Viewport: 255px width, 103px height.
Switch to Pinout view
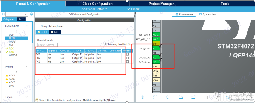pyautogui.click(x=184, y=14)
